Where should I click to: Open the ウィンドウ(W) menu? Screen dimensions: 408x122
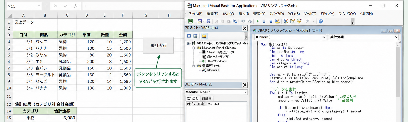point(347,14)
